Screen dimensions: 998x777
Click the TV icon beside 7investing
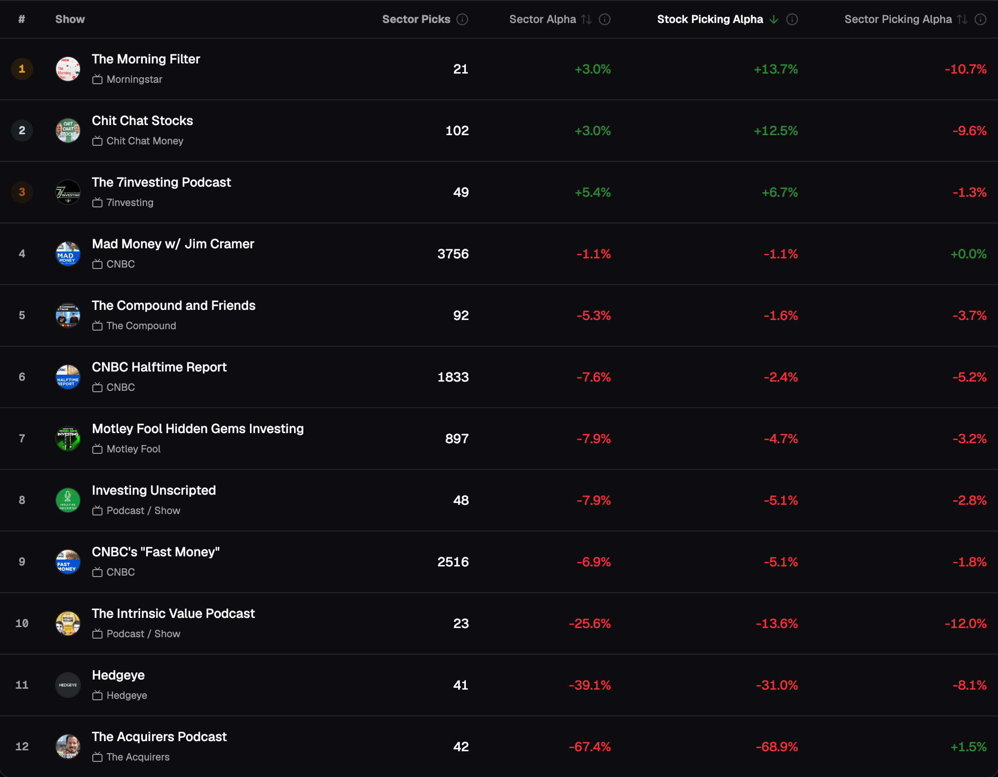click(x=97, y=203)
